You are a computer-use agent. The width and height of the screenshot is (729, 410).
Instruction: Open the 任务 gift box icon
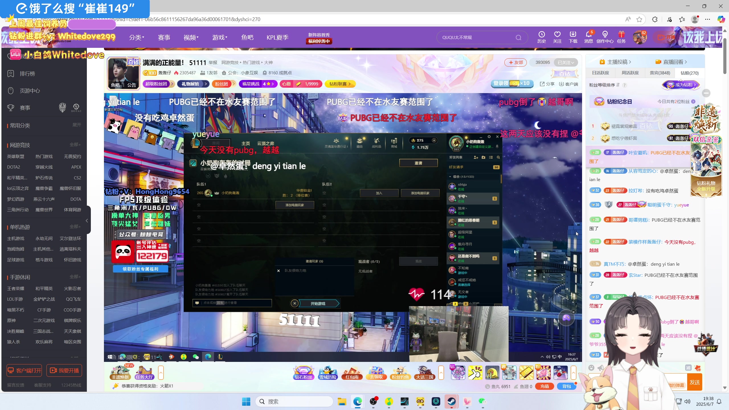pos(621,37)
